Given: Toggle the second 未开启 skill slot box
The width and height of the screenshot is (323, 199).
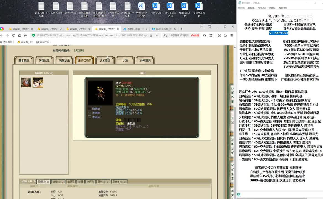Looking at the screenshot, I should pyautogui.click(x=89, y=117).
